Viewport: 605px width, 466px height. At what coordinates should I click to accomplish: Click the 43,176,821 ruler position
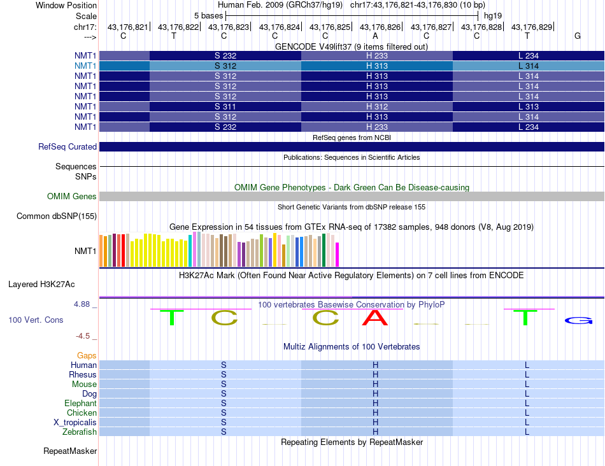coord(128,27)
